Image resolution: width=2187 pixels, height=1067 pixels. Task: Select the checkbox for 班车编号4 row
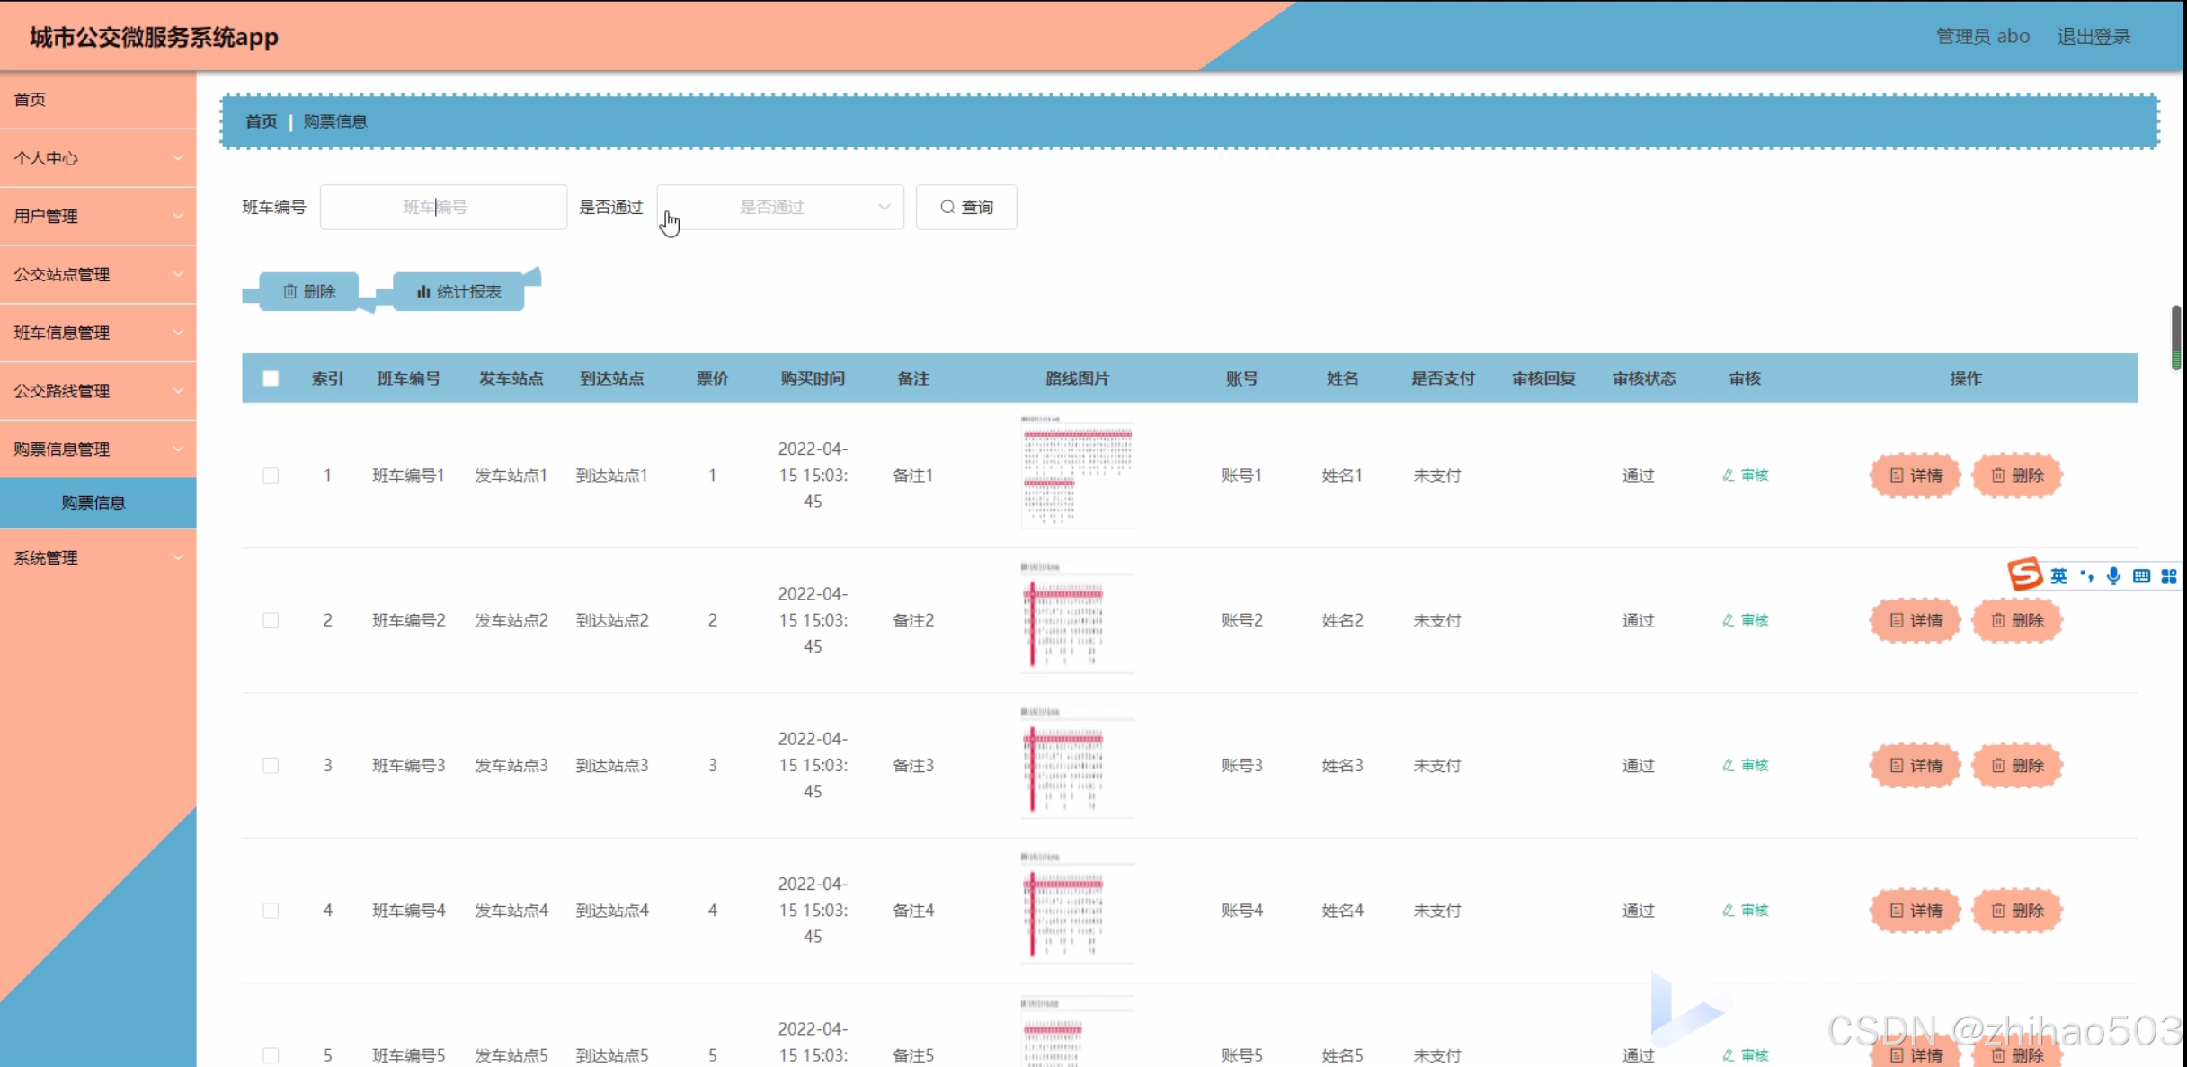coord(271,911)
